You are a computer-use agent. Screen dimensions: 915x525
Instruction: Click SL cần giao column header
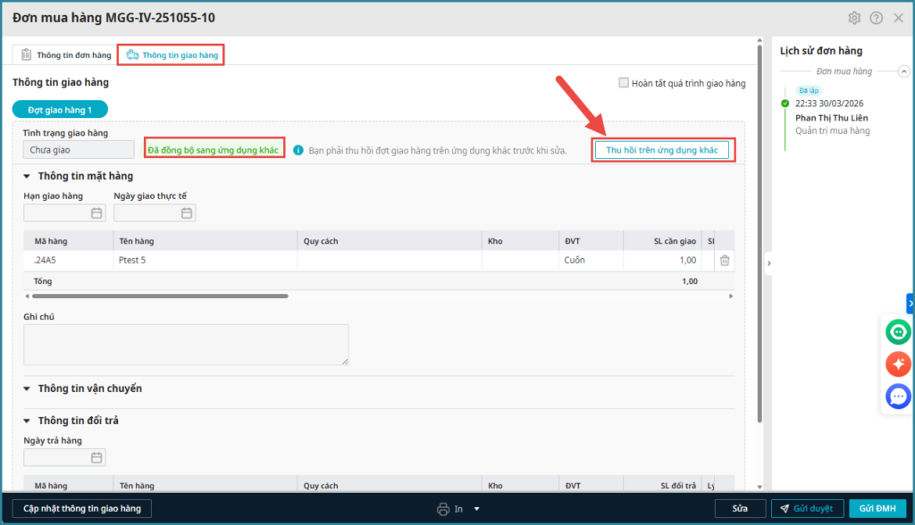click(664, 241)
